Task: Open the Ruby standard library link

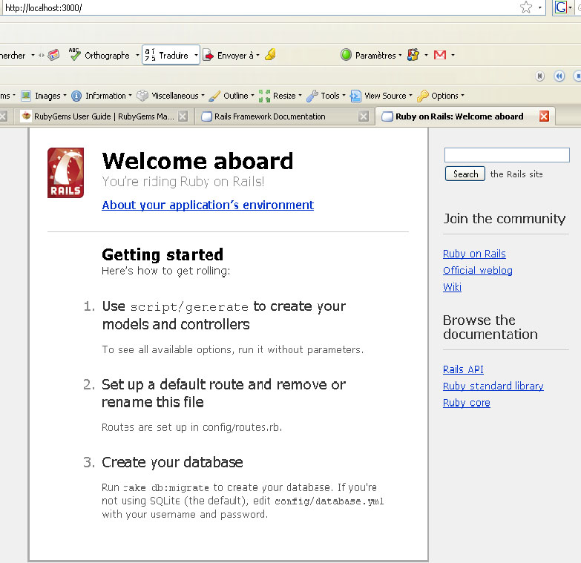Action: [493, 386]
